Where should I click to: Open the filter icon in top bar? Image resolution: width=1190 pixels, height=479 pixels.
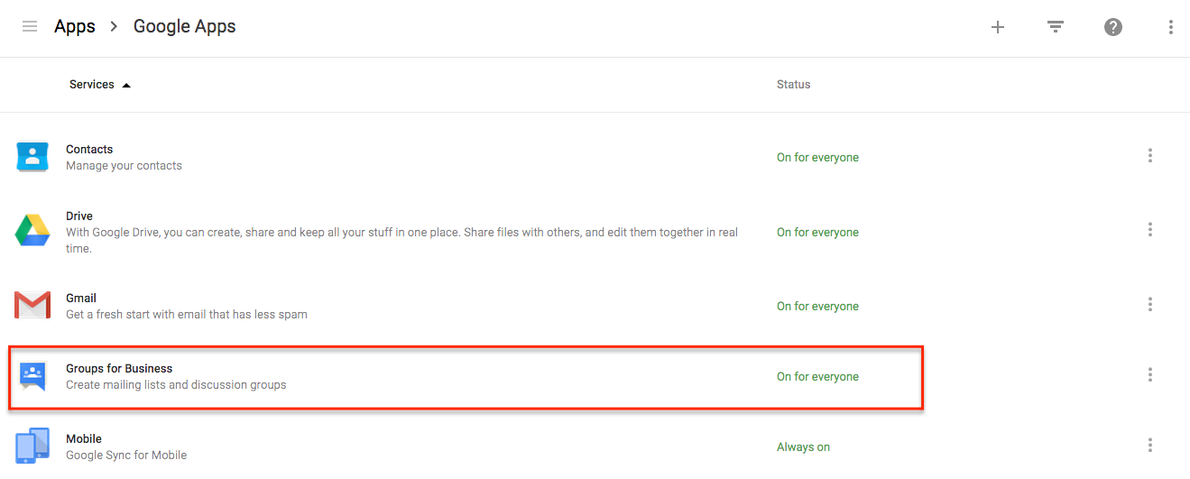point(1056,27)
